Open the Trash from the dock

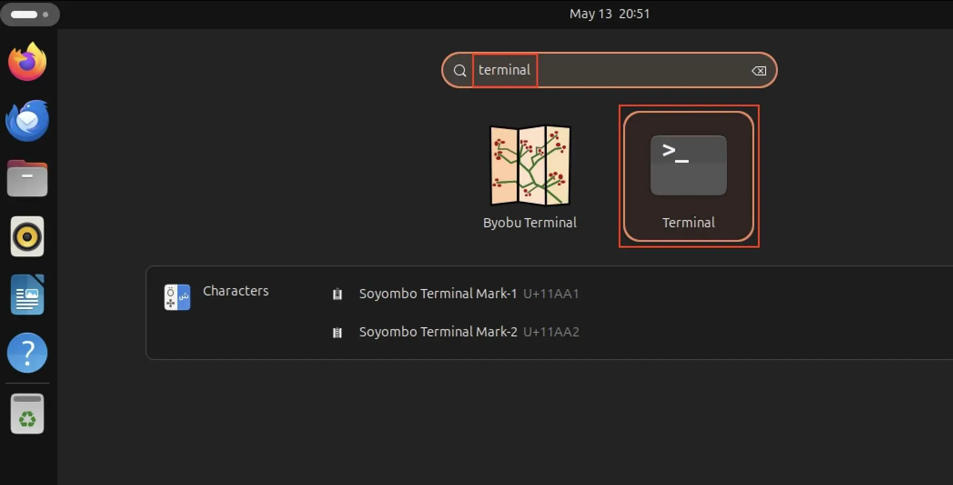pos(27,413)
